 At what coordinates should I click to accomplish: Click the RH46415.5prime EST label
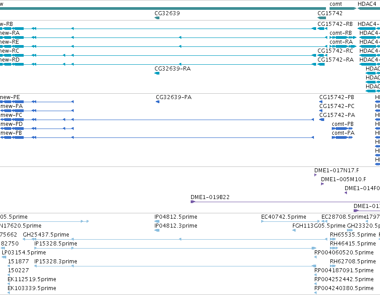tap(353, 244)
